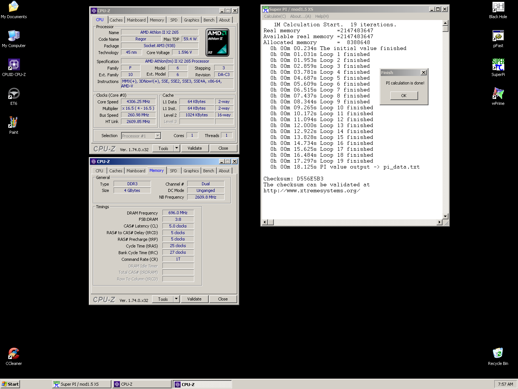518x389 pixels.
Task: Click top CPU-Z window title icon
Action: tap(94, 11)
